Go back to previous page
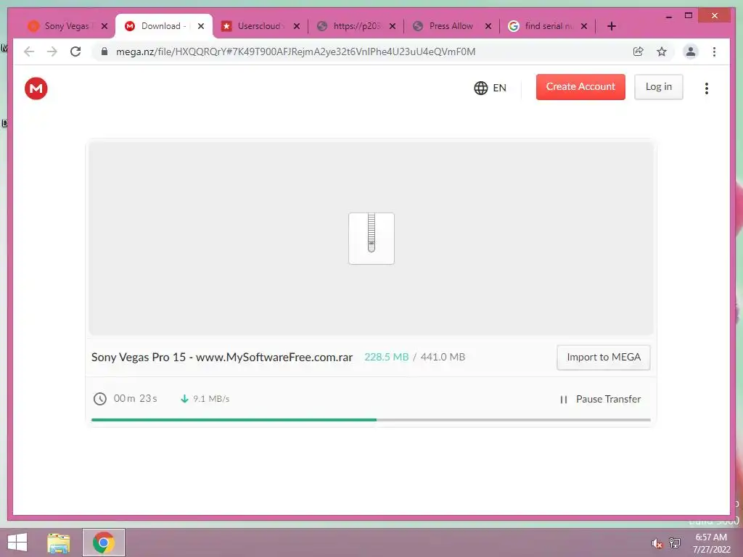 point(29,51)
